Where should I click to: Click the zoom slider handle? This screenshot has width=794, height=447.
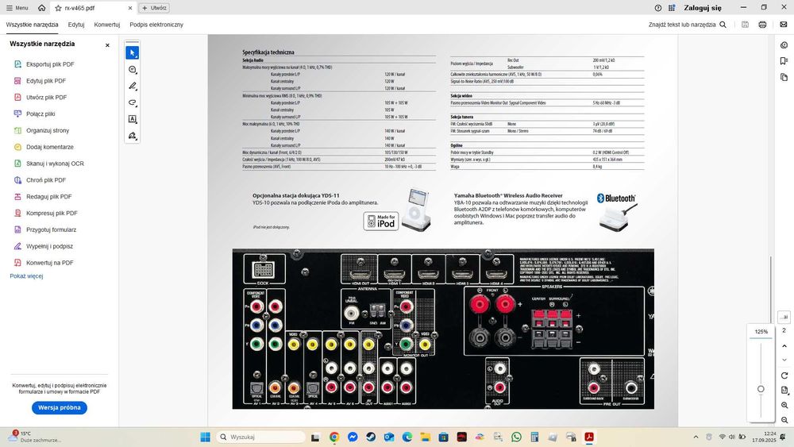761,389
